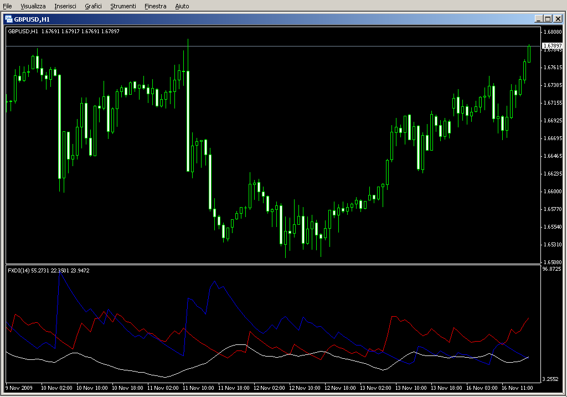Click the 16 Nov 03:00 time label
The image size is (567, 397).
482,388
